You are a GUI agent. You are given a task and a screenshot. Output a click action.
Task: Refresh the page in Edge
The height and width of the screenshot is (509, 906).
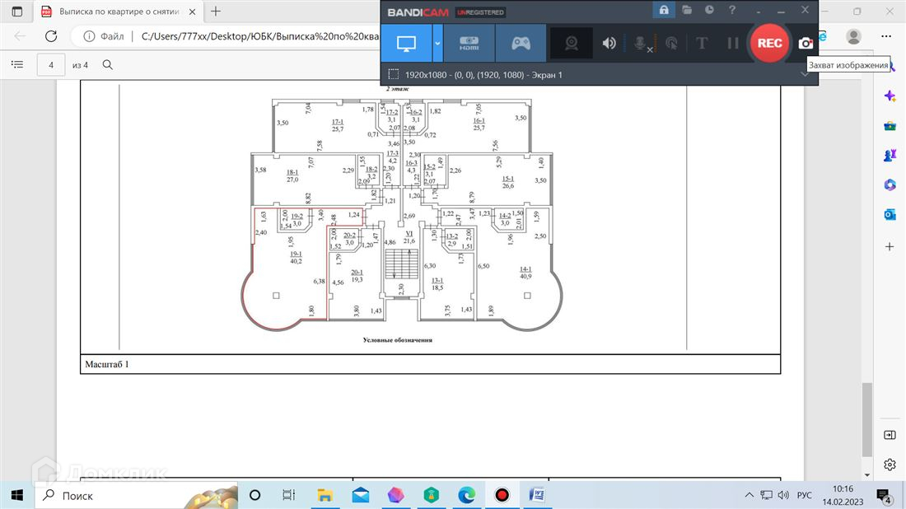[x=51, y=36]
